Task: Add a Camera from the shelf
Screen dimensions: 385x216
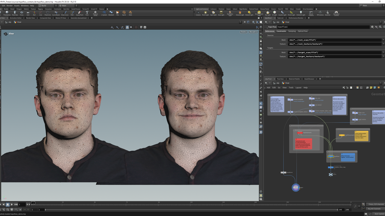Action: (x=198, y=13)
